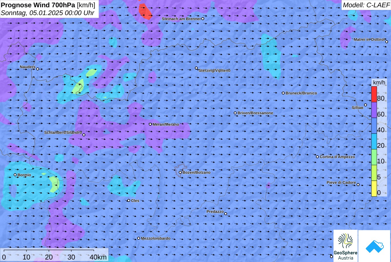This screenshot has height=262, width=391.
Task: Select the cyan 20 km/h legend color
Action: coord(374,141)
